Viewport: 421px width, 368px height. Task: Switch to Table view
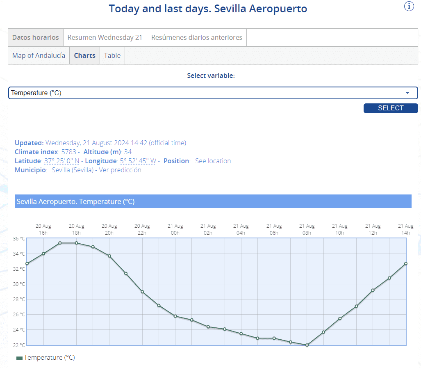click(112, 55)
